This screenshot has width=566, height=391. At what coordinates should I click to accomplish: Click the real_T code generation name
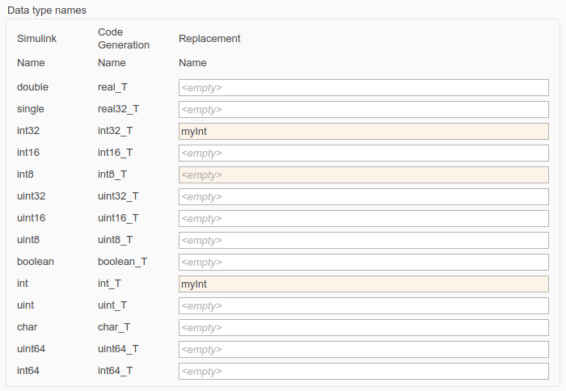coord(112,87)
